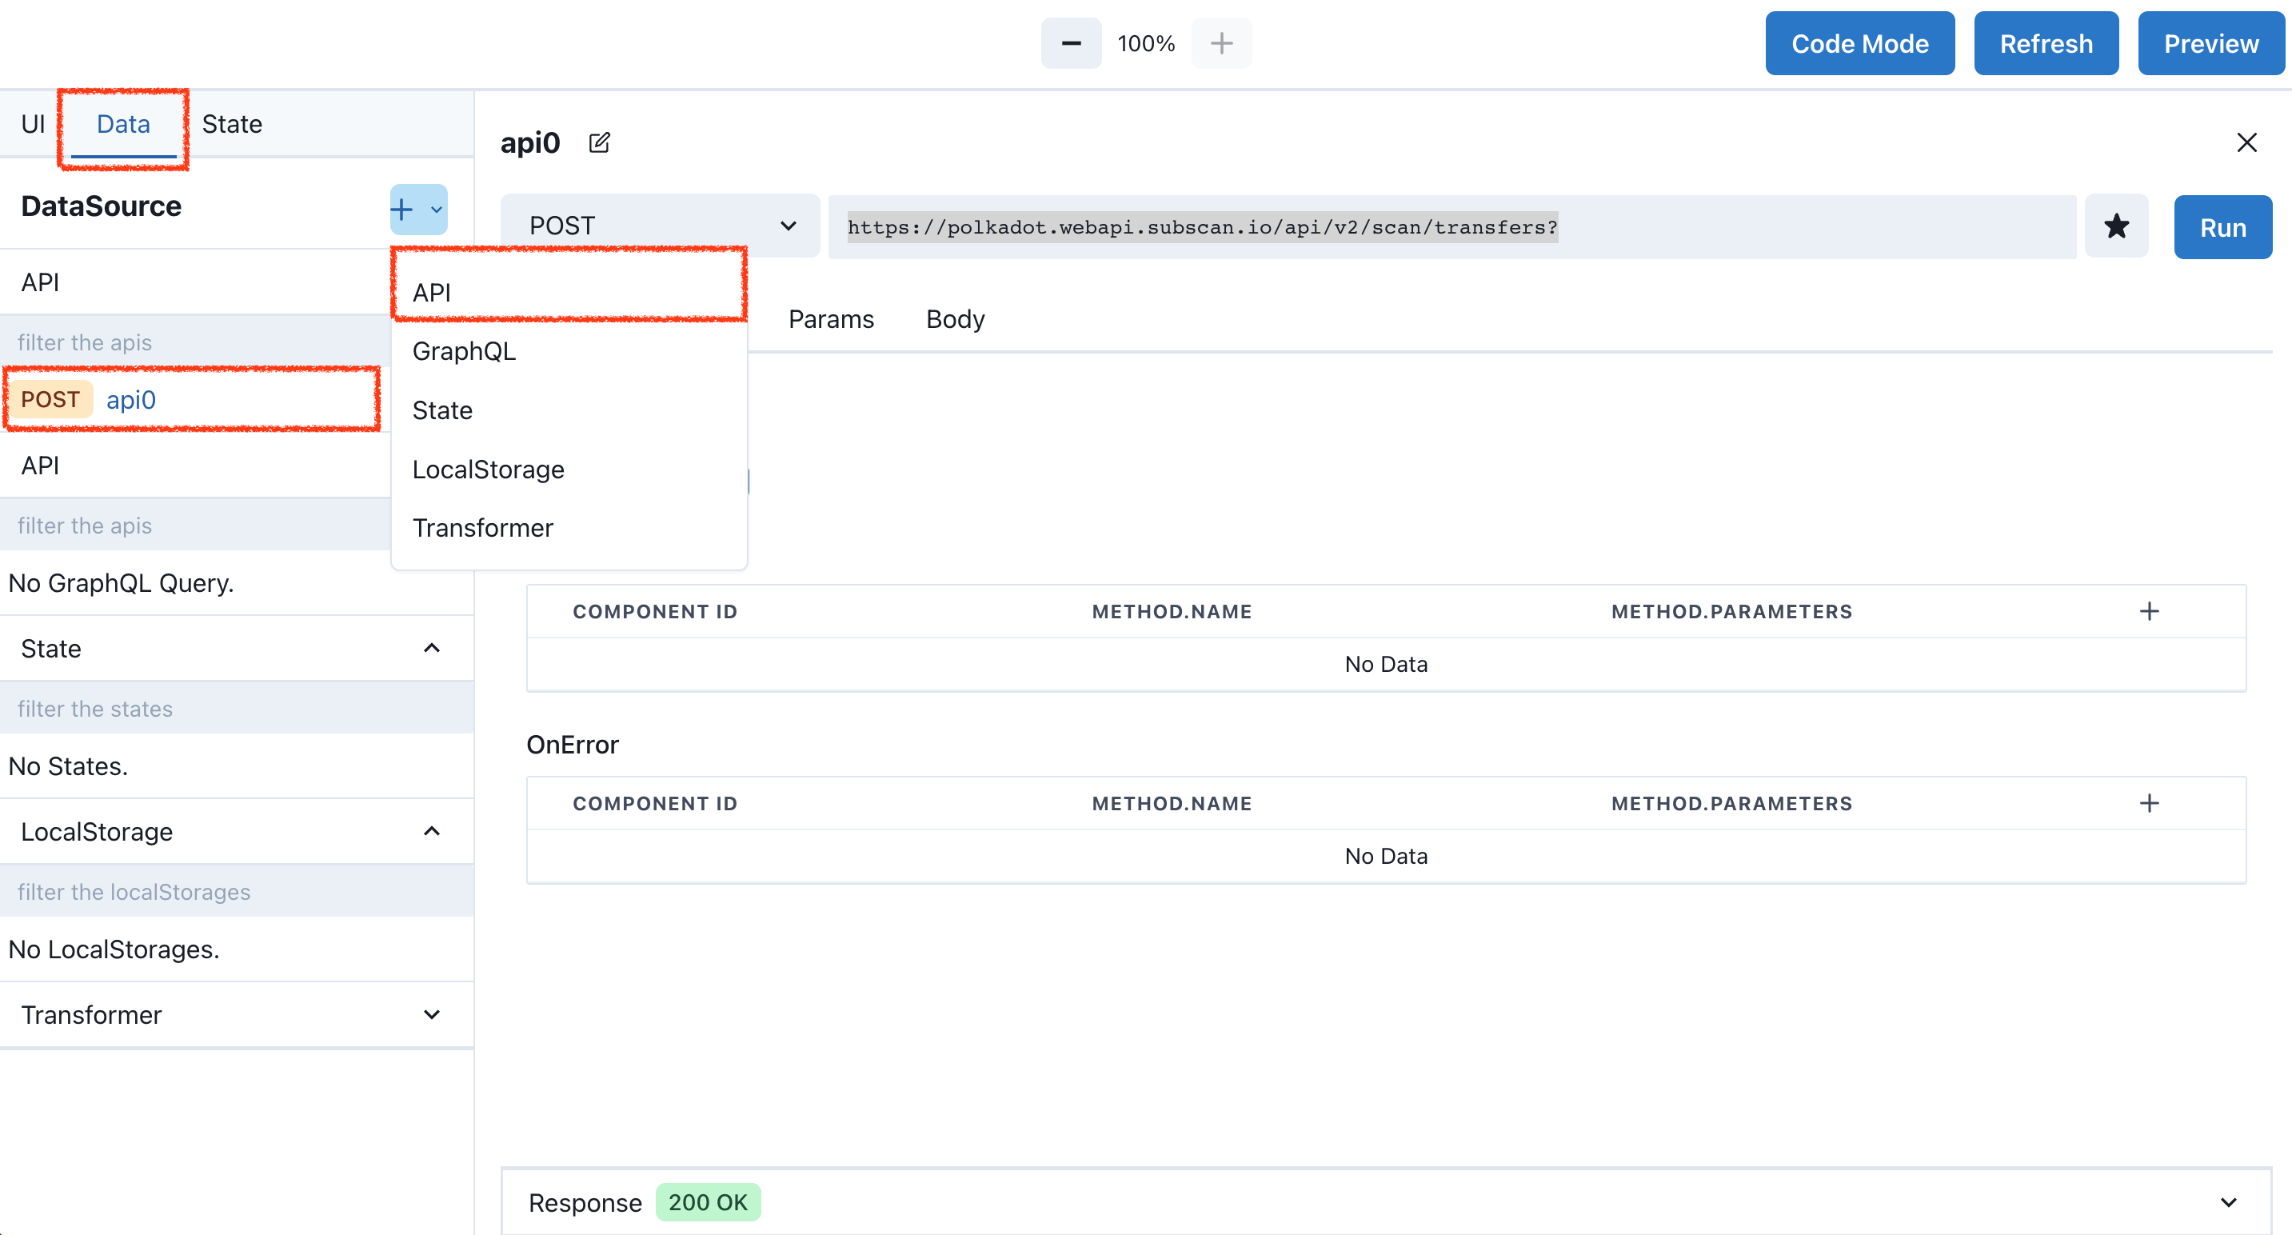
Task: Click the Code Mode button
Action: [x=1859, y=44]
